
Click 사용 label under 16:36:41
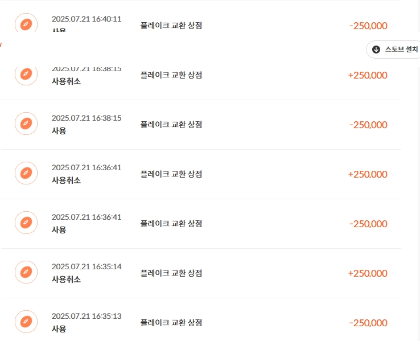59,230
